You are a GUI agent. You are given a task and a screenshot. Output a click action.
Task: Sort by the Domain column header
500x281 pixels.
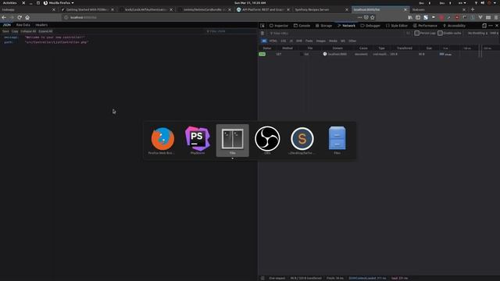coord(337,48)
